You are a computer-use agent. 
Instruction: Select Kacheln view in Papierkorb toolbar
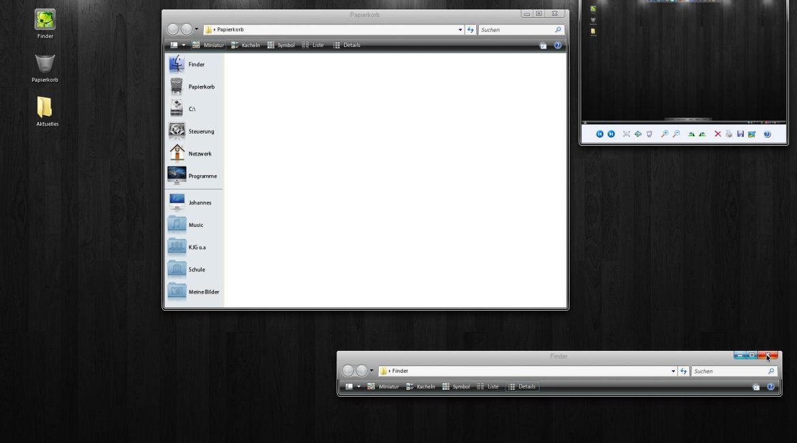[245, 46]
